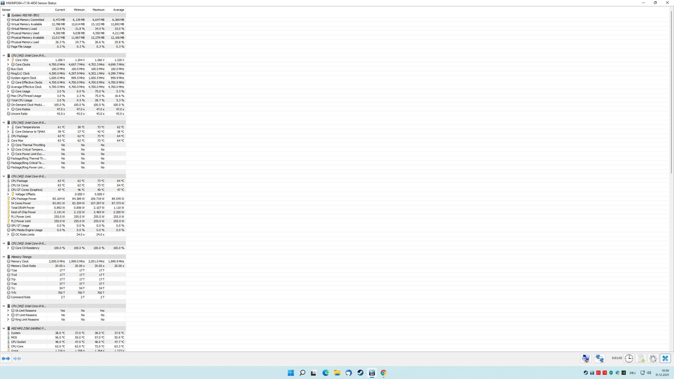This screenshot has width=674, height=379.
Task: Open Google Chrome from the taskbar
Action: [384, 373]
